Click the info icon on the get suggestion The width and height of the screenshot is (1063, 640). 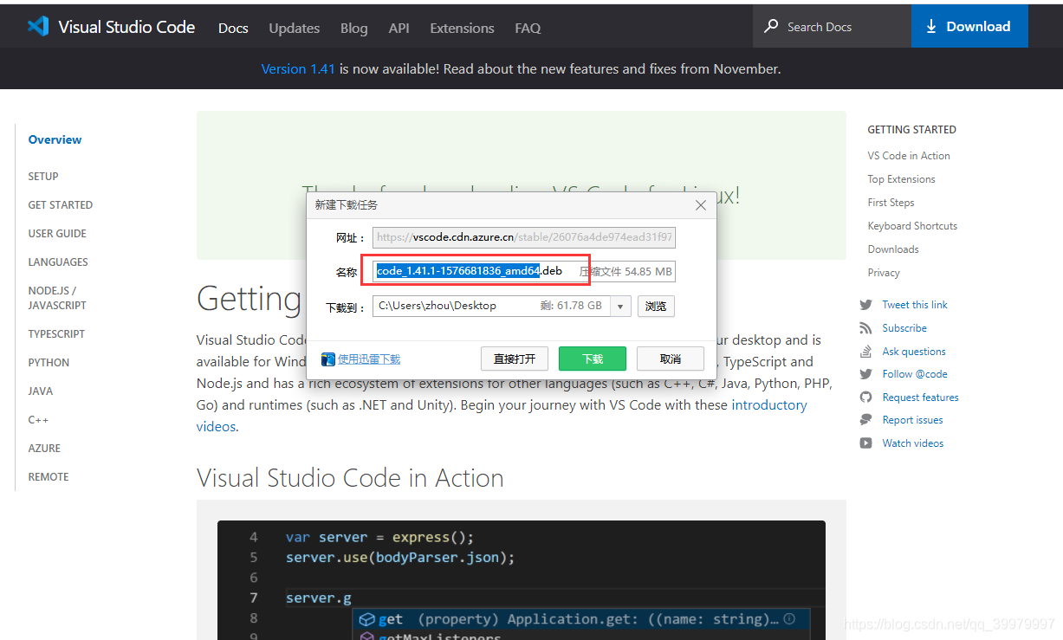point(789,619)
